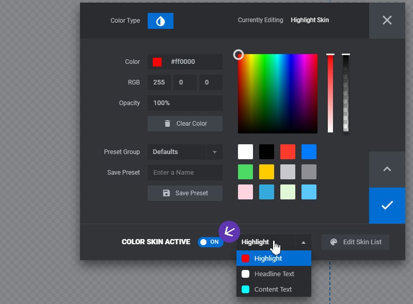Select Content Text in the skin list
Image resolution: width=413 pixels, height=304 pixels.
274,289
